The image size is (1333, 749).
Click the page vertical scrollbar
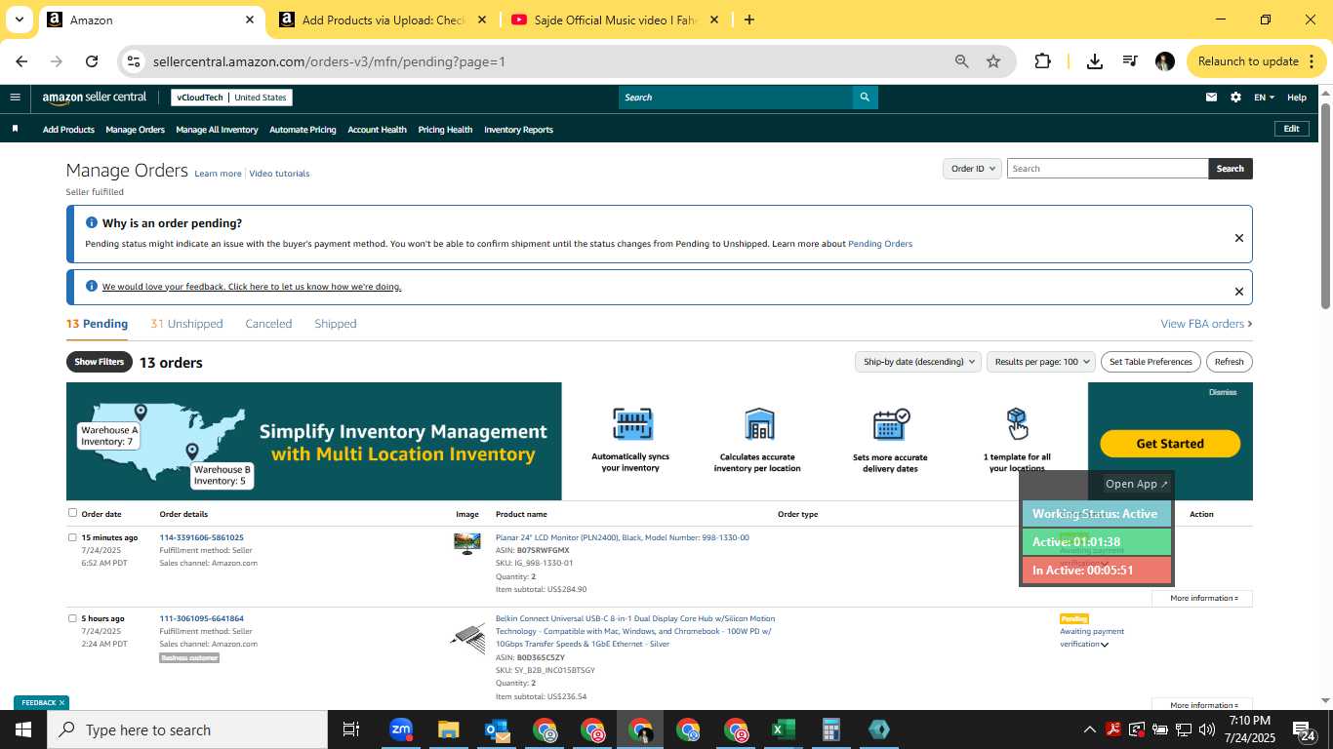coord(1325,205)
